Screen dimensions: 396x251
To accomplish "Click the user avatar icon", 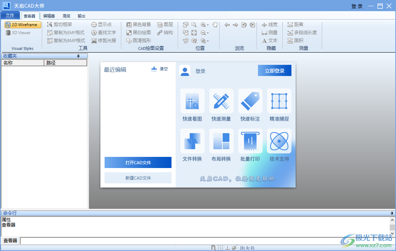I will [x=185, y=71].
